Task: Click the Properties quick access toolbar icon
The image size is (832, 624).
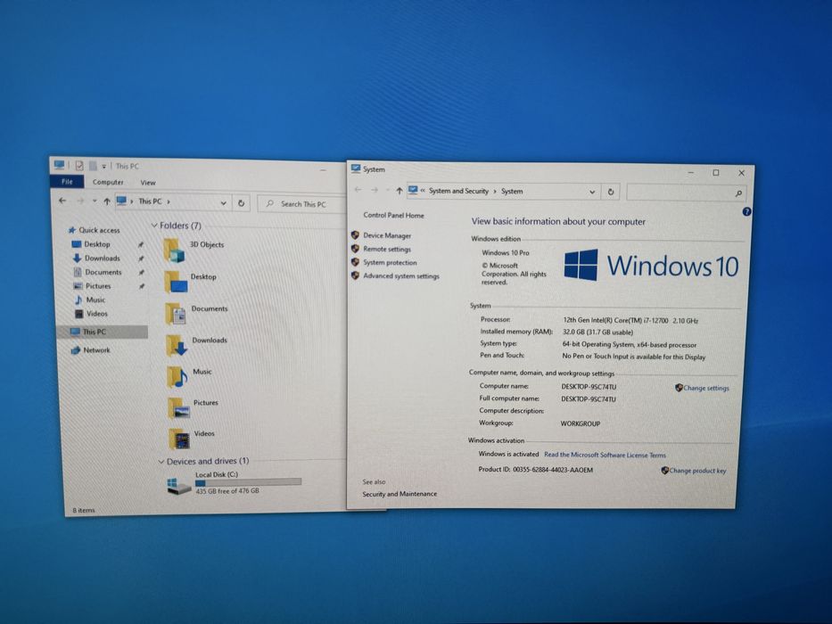Action: (x=79, y=166)
